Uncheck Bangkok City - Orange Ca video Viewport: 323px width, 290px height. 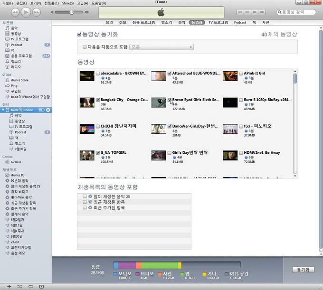pyautogui.click(x=98, y=100)
